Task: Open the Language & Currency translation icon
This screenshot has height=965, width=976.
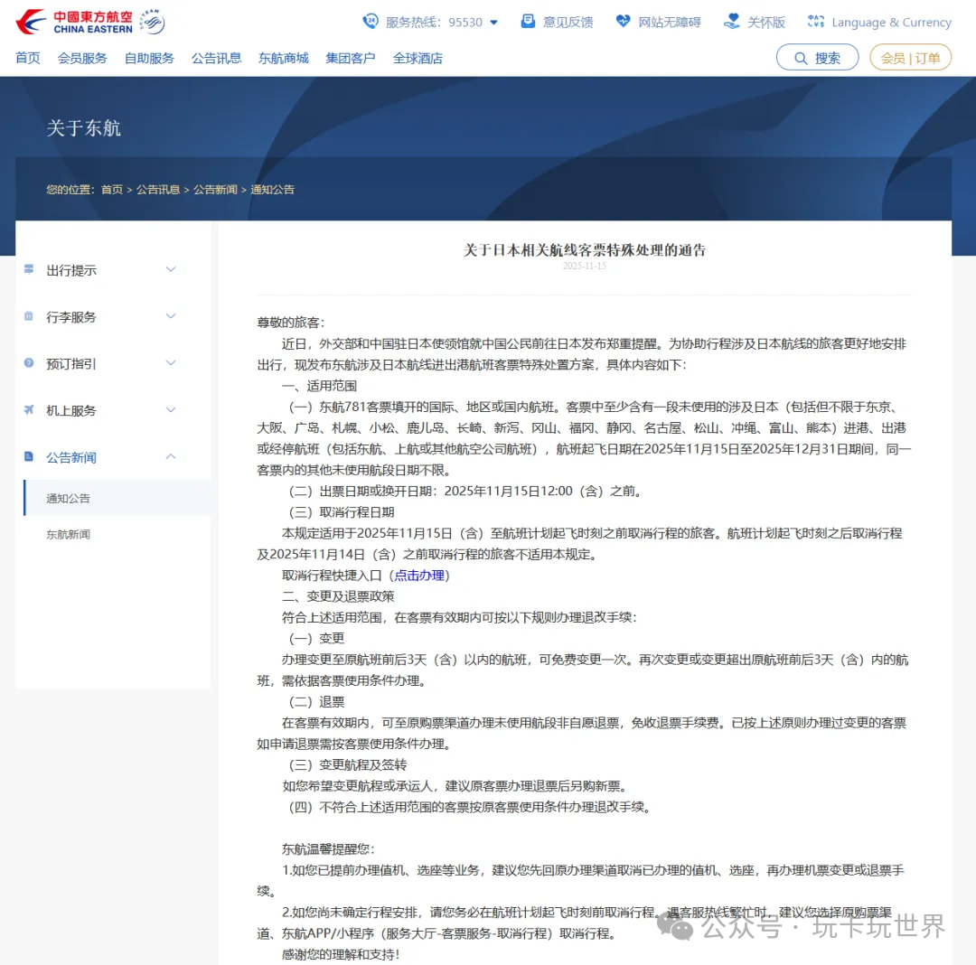Action: pos(816,21)
